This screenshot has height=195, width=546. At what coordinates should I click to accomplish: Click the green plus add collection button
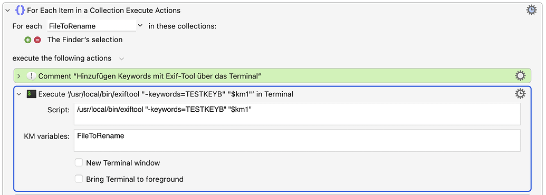[x=28, y=40]
